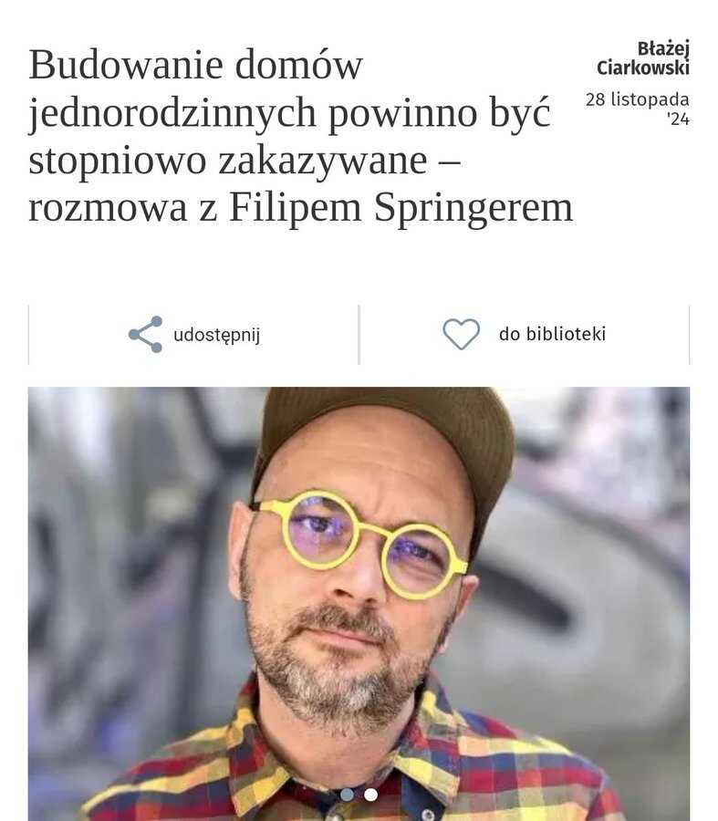Click 'Budowanie domów' headline first line
718x821 pixels.
[x=196, y=65]
